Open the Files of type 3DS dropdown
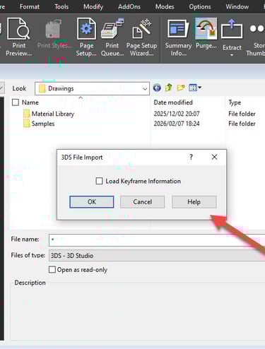Viewport: 265px width, 349px height. pyautogui.click(x=157, y=256)
